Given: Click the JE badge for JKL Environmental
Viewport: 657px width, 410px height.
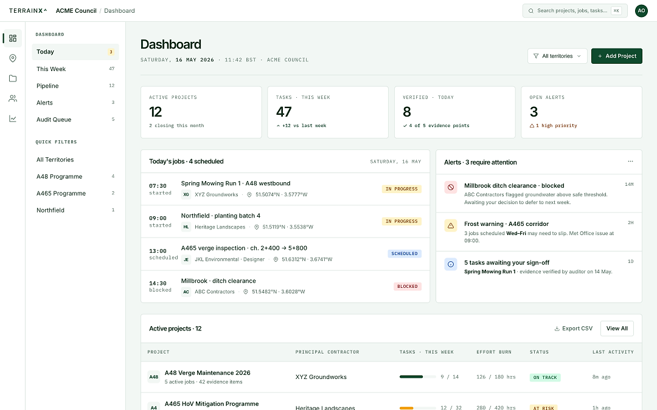Looking at the screenshot, I should point(186,259).
